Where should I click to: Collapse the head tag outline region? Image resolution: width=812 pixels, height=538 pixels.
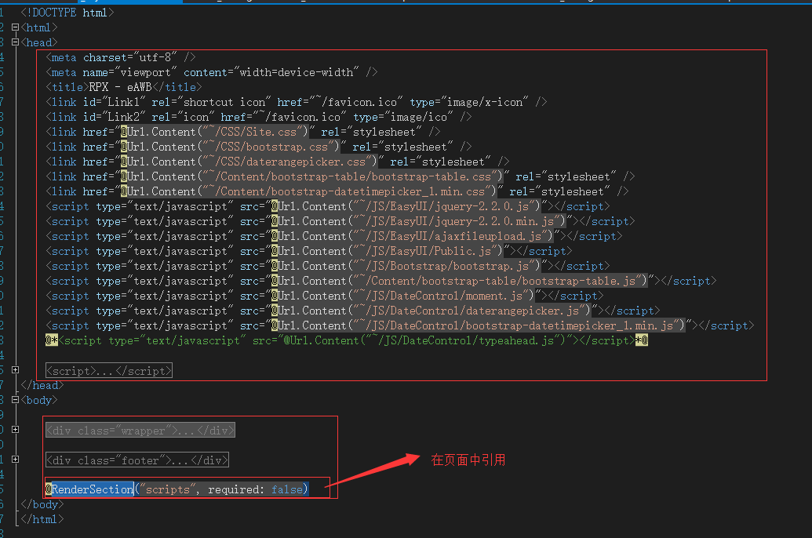point(15,42)
